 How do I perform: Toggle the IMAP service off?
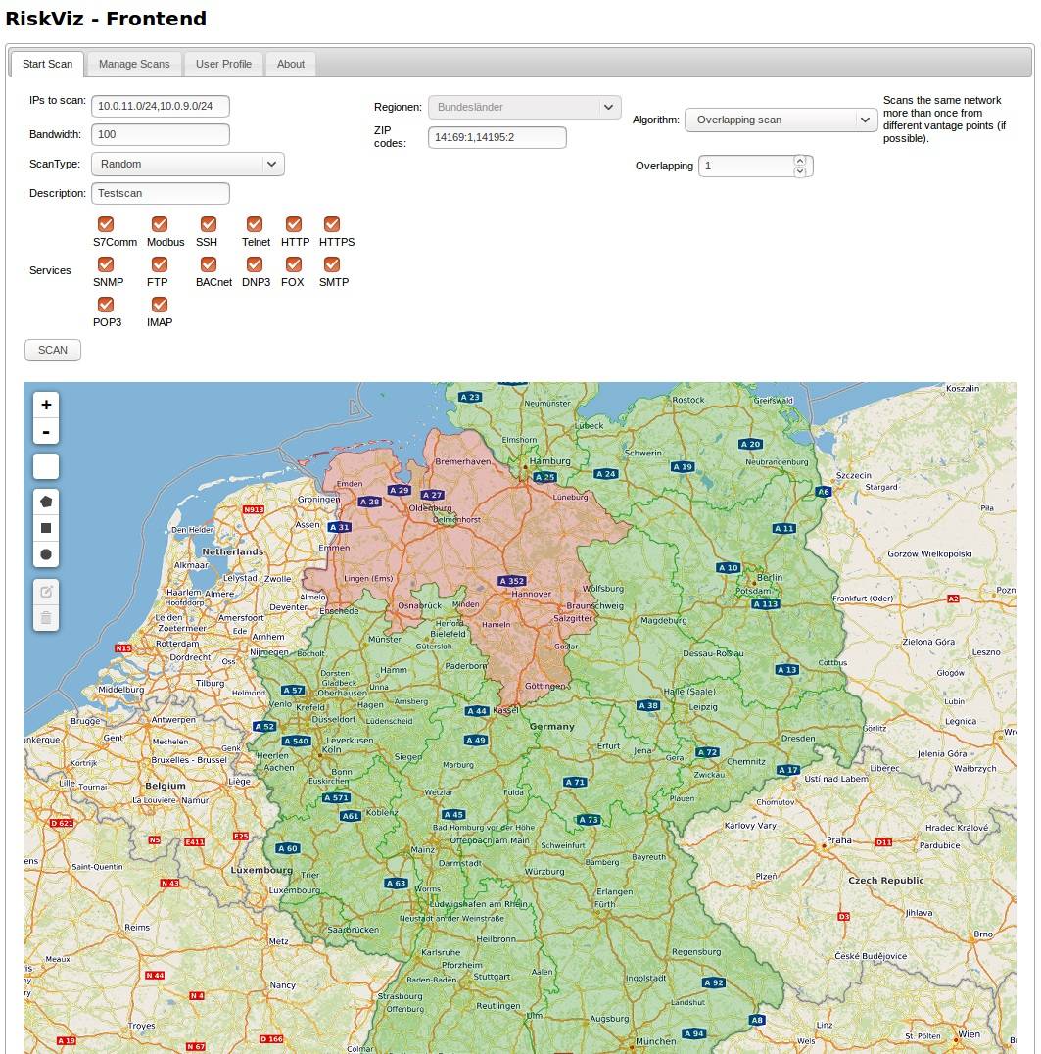[x=159, y=305]
